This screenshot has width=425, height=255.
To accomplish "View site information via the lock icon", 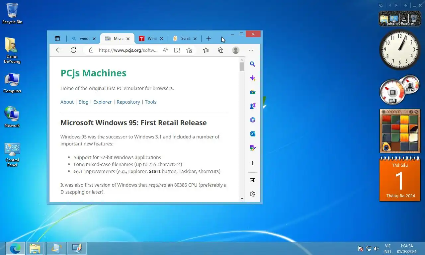I will click(x=91, y=50).
